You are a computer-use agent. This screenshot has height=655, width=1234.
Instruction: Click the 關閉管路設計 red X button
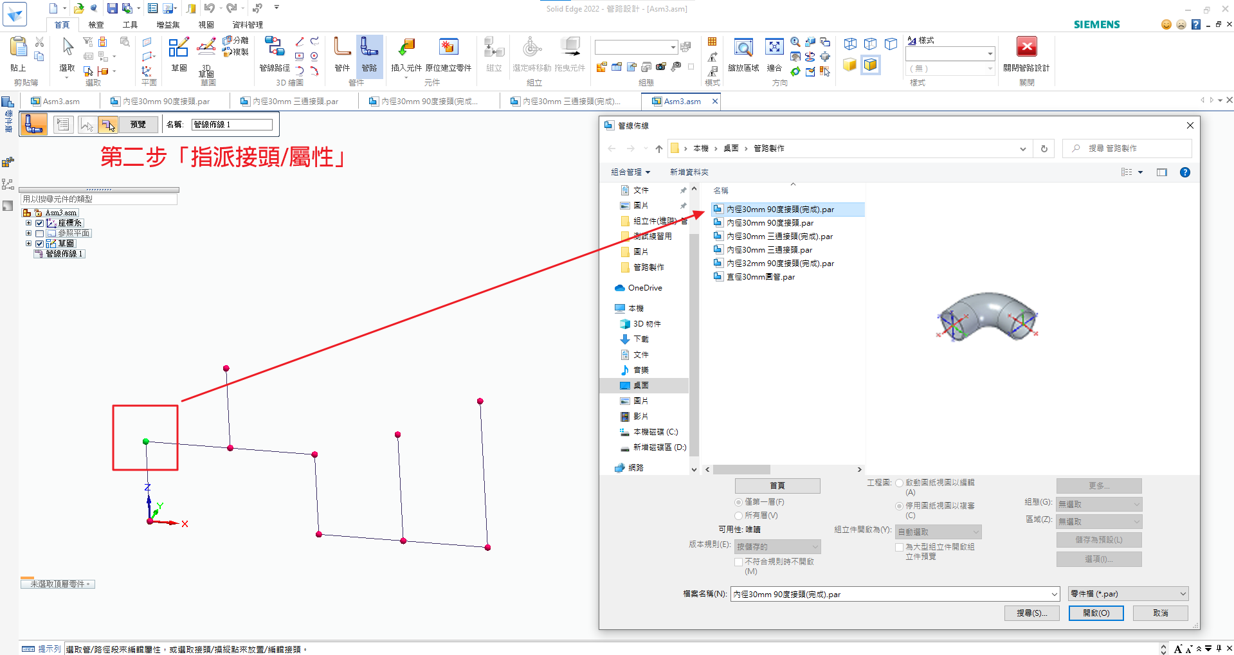pos(1026,47)
